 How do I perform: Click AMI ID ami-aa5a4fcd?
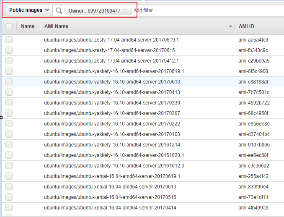pos(253,40)
